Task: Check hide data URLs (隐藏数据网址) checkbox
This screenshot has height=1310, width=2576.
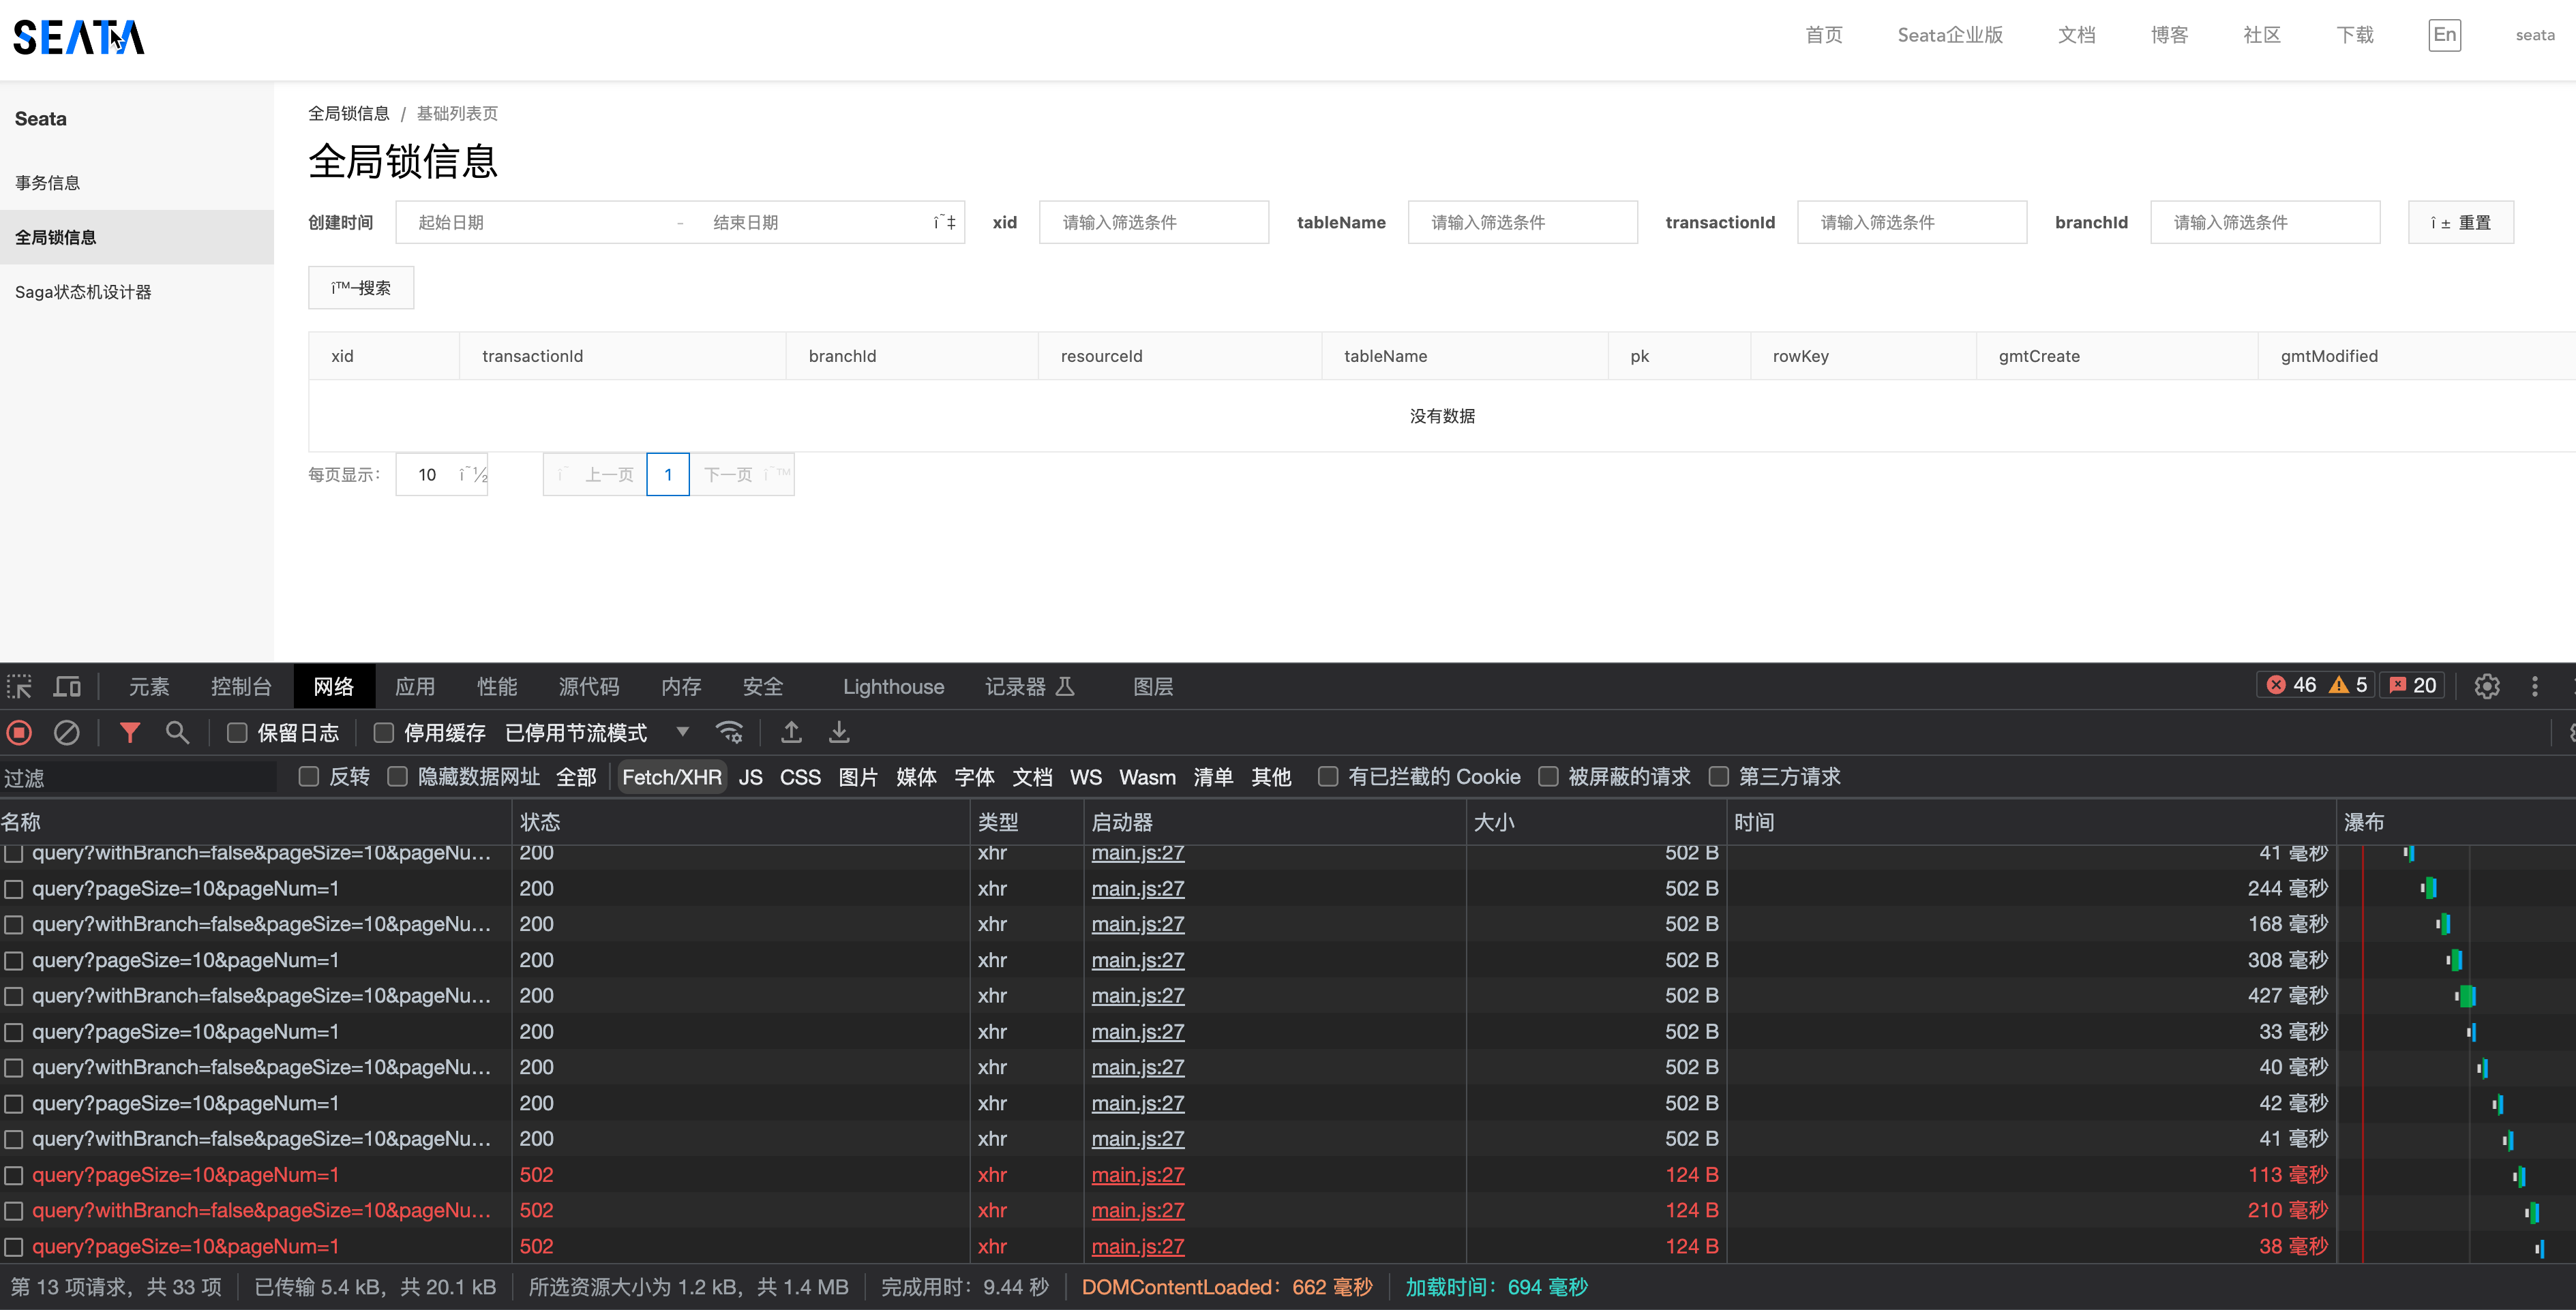Action: coord(397,776)
